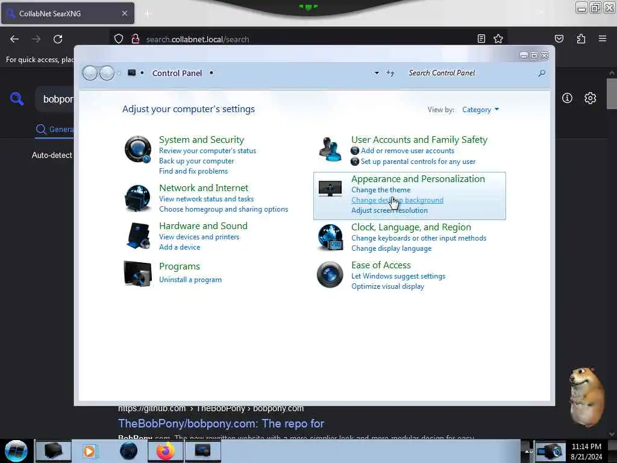Go back in Firefox browser

click(14, 39)
